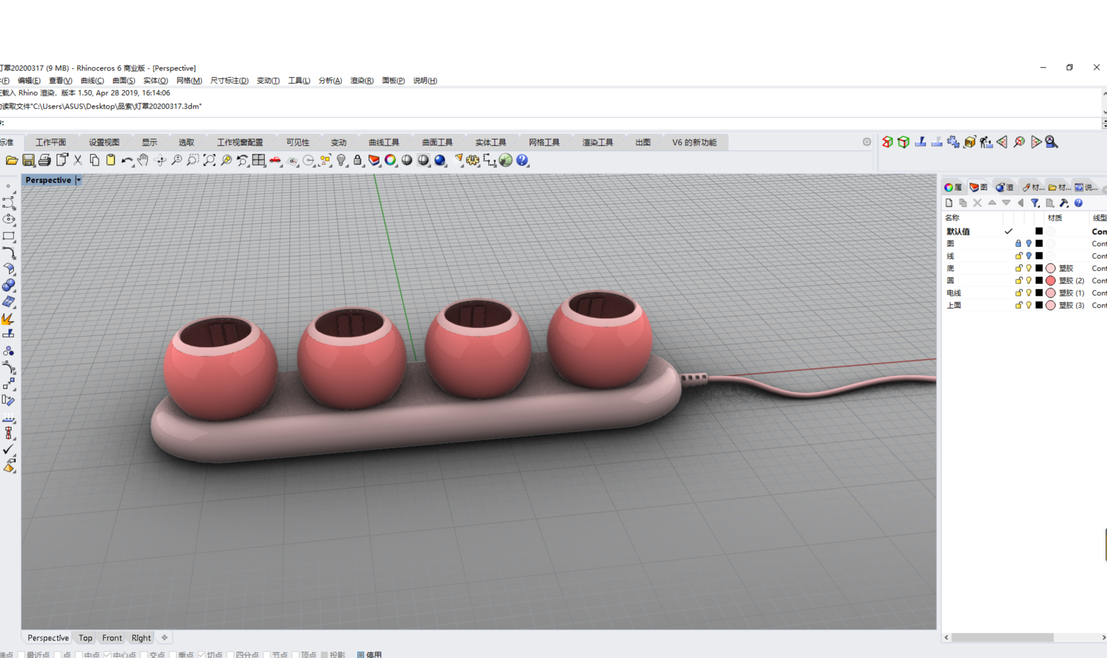Image resolution: width=1107 pixels, height=658 pixels.
Task: Switch to the Front viewport tab
Action: click(112, 638)
